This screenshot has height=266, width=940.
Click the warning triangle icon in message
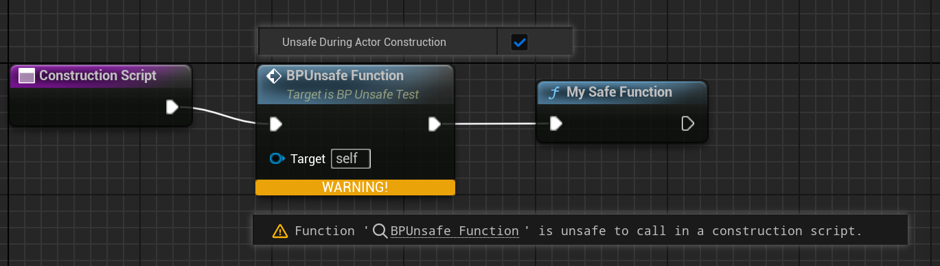280,231
